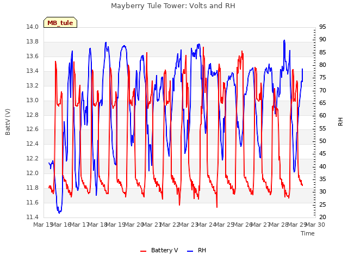Viewport: 348px width, 261px height.
Task: Click the 12.0 left axis tick
Action: tap(33, 173)
